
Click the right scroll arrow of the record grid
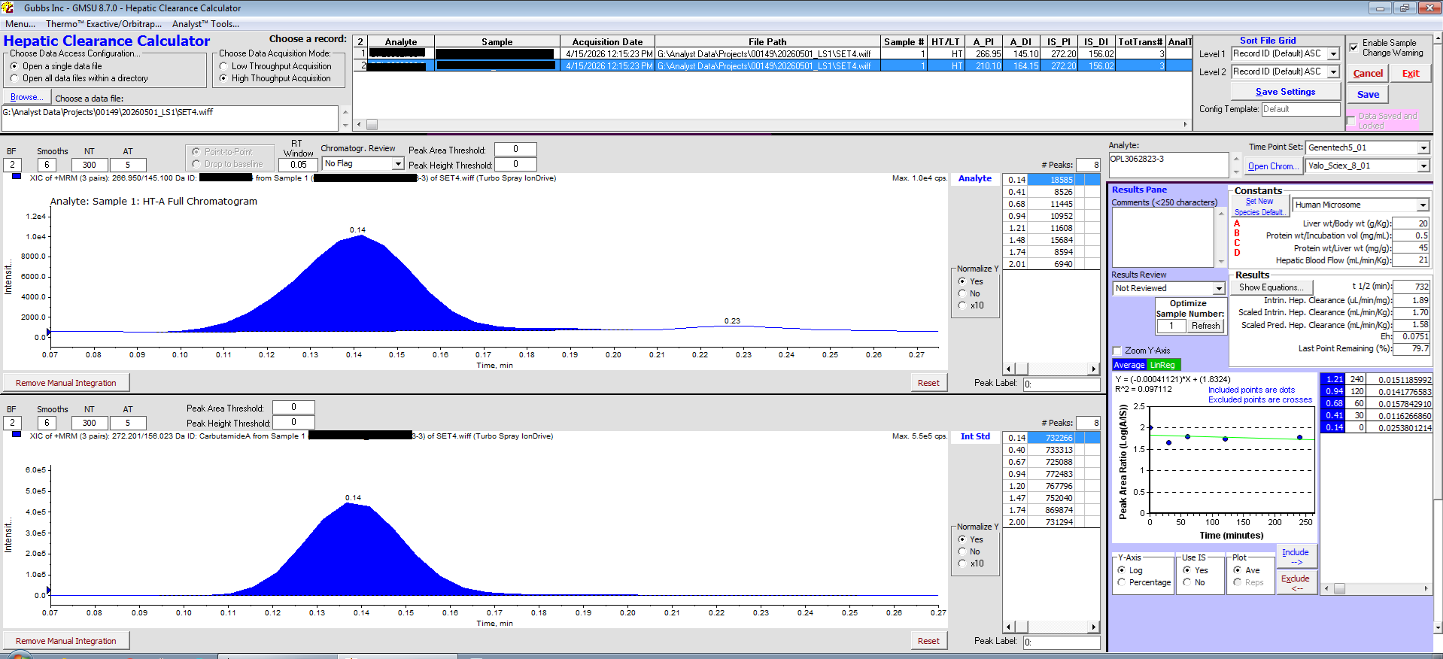point(1185,125)
